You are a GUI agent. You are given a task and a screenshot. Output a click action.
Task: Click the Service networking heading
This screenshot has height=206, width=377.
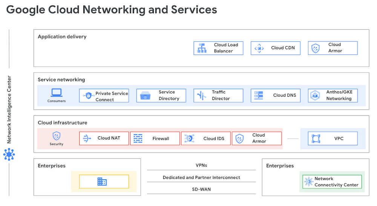tap(61, 80)
